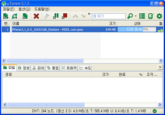
Task: Click the Add Torrent toolbar icon
Action: pos(6,16)
